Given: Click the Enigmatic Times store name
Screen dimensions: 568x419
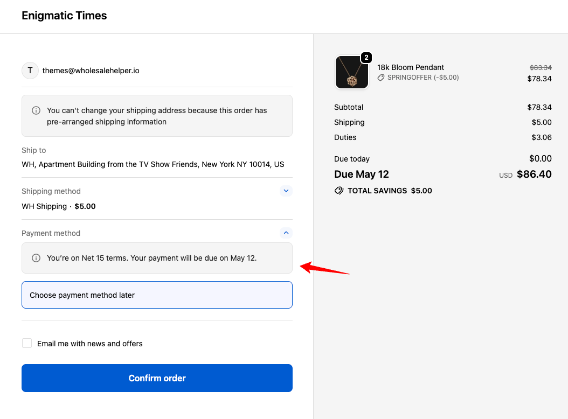Looking at the screenshot, I should point(64,16).
